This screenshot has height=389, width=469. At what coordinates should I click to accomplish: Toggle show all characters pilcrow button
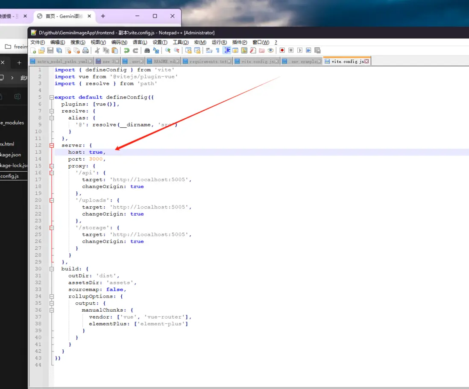click(217, 50)
